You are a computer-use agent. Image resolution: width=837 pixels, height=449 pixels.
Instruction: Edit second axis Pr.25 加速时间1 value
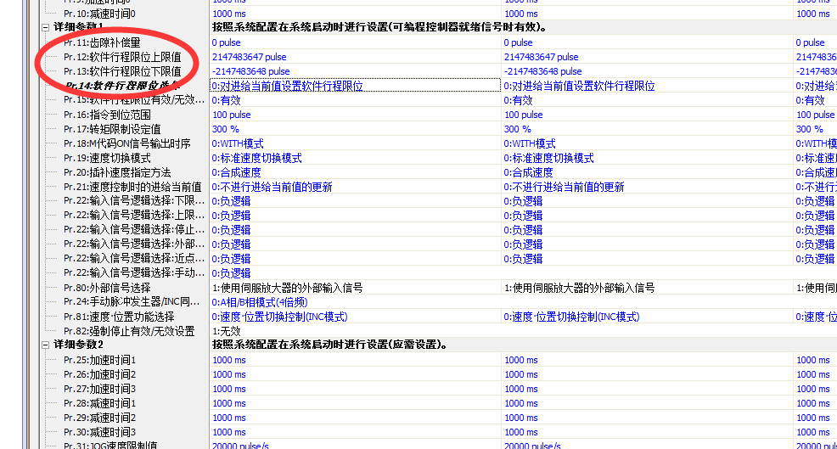click(521, 360)
